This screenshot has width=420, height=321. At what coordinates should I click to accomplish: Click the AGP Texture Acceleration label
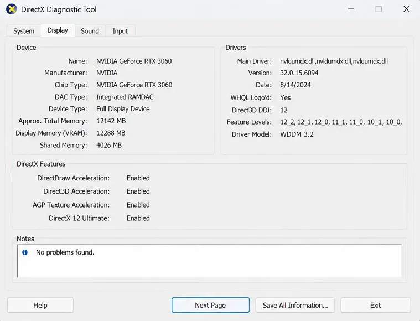pyautogui.click(x=71, y=205)
